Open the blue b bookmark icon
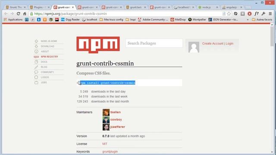The width and height of the screenshot is (276, 155). pyautogui.click(x=39, y=20)
